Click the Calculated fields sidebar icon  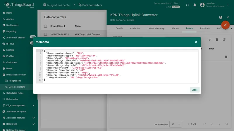[4, 93]
